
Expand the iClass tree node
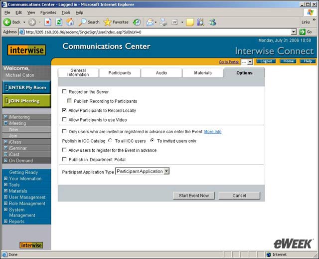(5, 142)
